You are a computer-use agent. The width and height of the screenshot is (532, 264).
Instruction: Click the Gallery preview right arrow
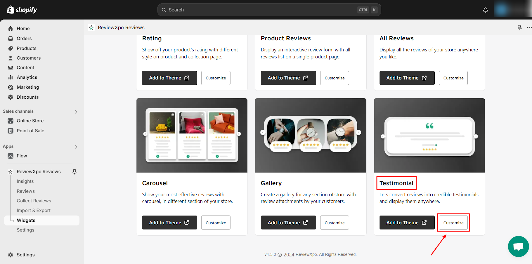pyautogui.click(x=358, y=132)
